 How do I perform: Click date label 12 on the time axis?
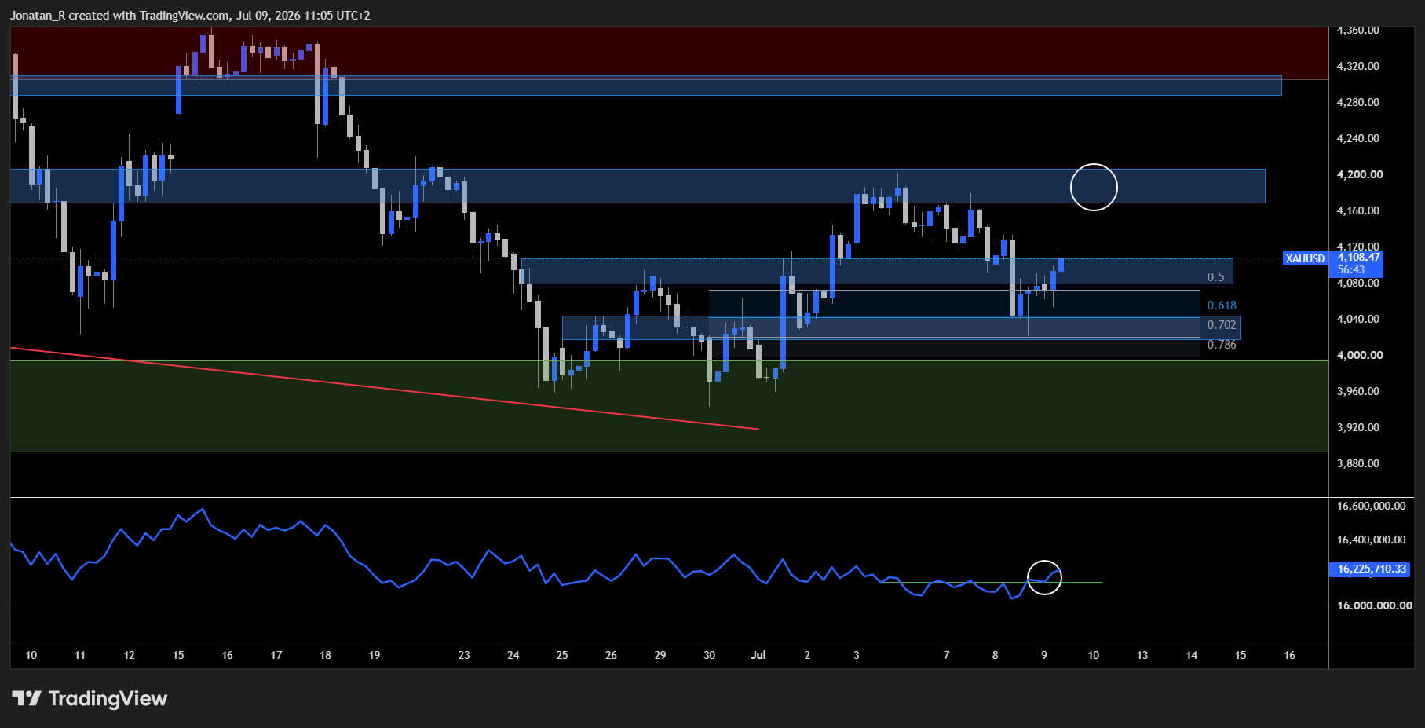130,655
